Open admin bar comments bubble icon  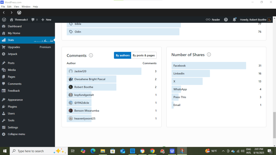click(x=33, y=20)
